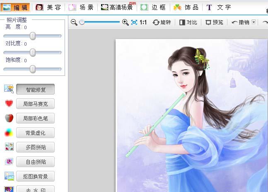
Task: Click the red apple 局部彩色笔 icon
Action: coord(9,118)
